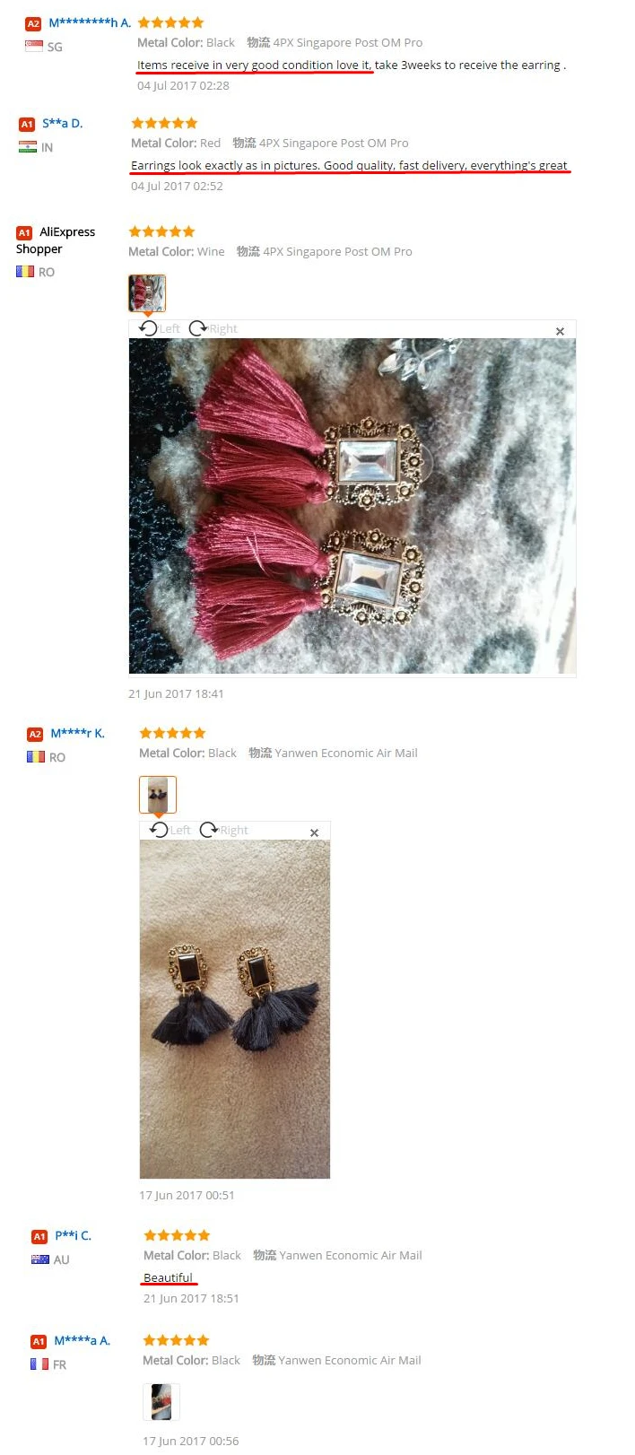Open reviewer M********h A. profile

(x=90, y=22)
